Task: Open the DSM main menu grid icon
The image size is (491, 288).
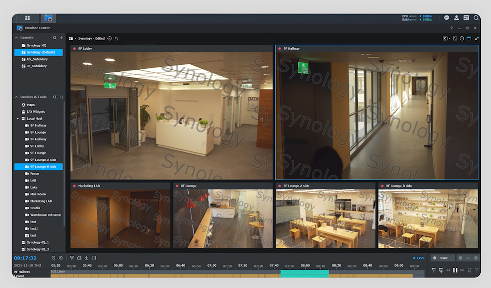Action: (x=27, y=18)
